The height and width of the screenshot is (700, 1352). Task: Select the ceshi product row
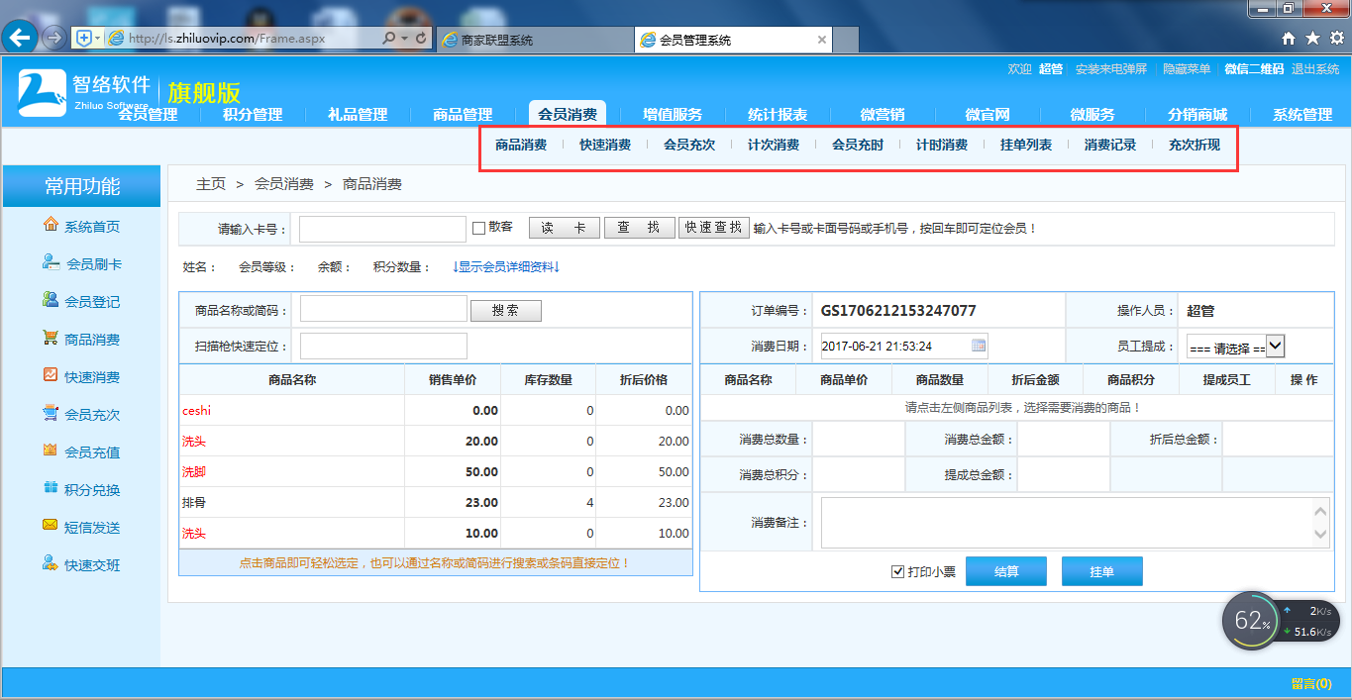[x=436, y=410]
